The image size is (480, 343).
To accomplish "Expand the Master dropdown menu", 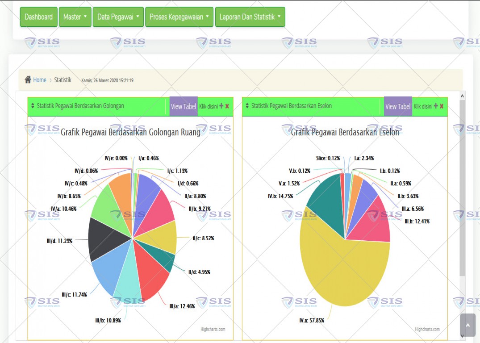I will point(75,17).
